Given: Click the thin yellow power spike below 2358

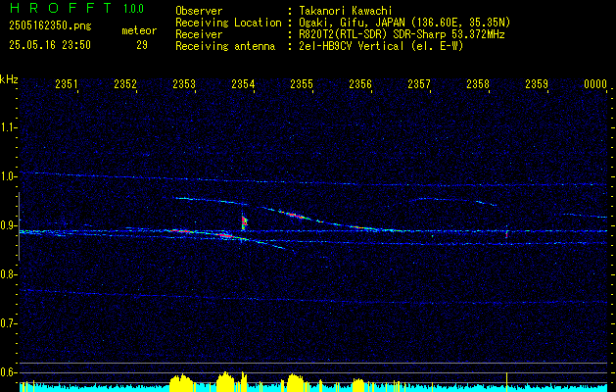Looking at the screenshot, I should tap(506, 382).
